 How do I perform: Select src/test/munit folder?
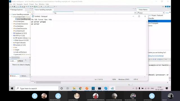pos(20,31)
